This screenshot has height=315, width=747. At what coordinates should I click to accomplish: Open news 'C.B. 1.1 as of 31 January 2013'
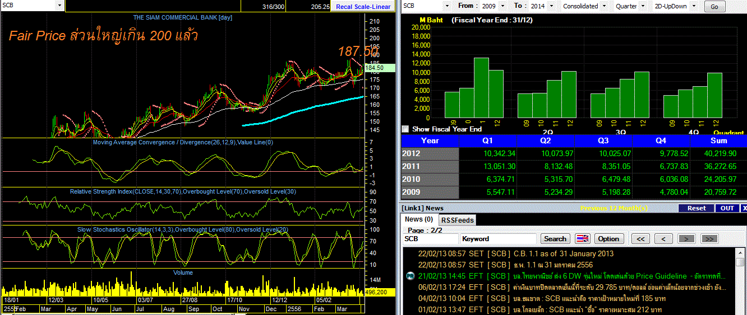pyautogui.click(x=564, y=253)
